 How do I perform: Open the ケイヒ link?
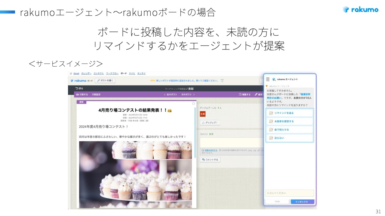click(x=132, y=73)
